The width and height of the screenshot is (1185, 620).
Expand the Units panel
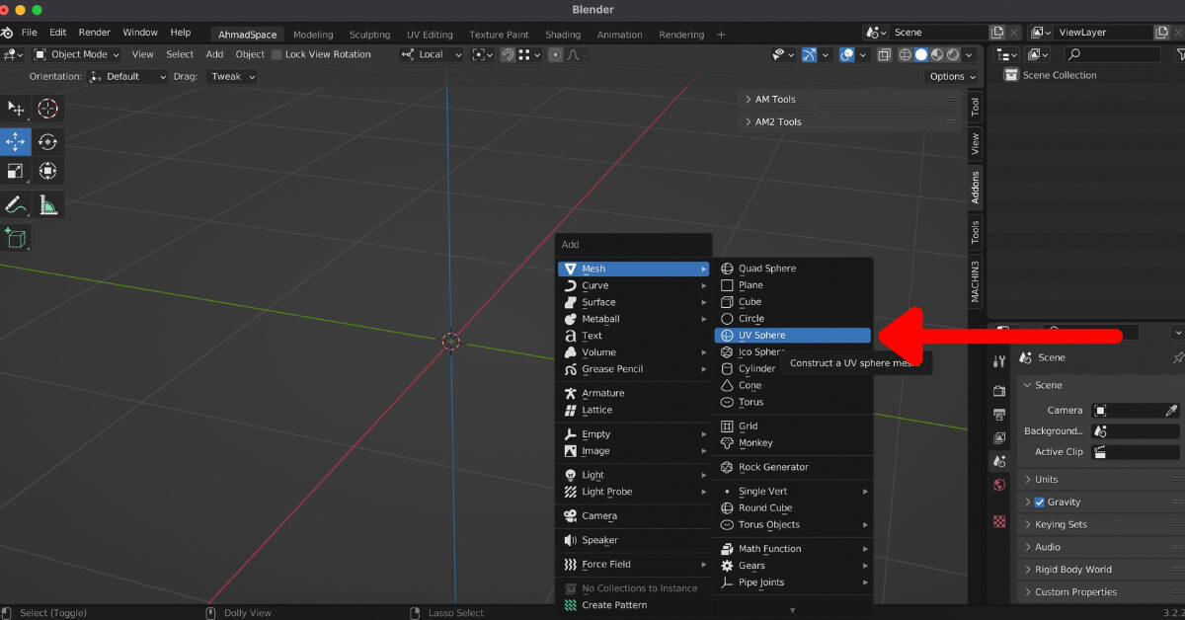1100,479
